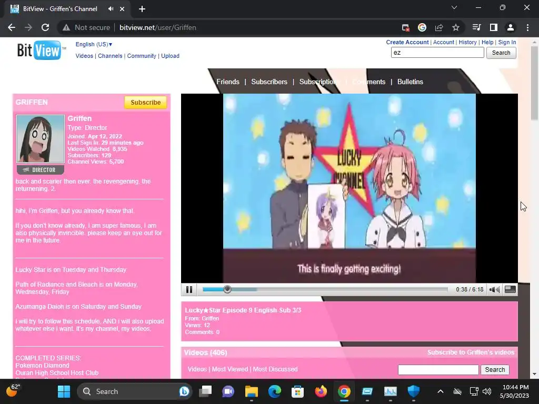Click the Upload link
The height and width of the screenshot is (404, 539).
[170, 56]
